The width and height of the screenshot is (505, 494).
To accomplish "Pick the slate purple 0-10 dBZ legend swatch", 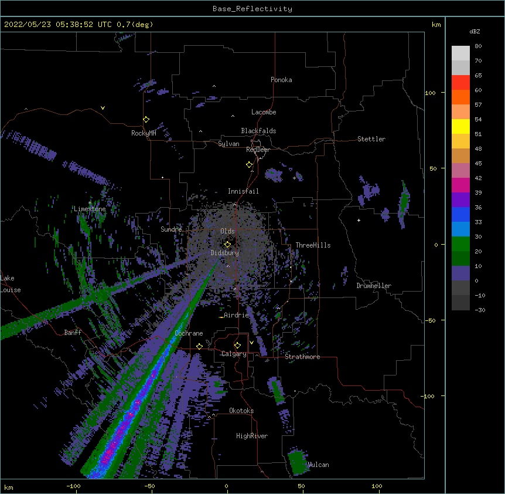I will pyautogui.click(x=460, y=273).
